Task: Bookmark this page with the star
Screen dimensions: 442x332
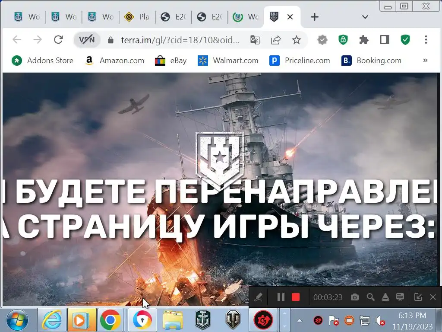Action: click(296, 40)
